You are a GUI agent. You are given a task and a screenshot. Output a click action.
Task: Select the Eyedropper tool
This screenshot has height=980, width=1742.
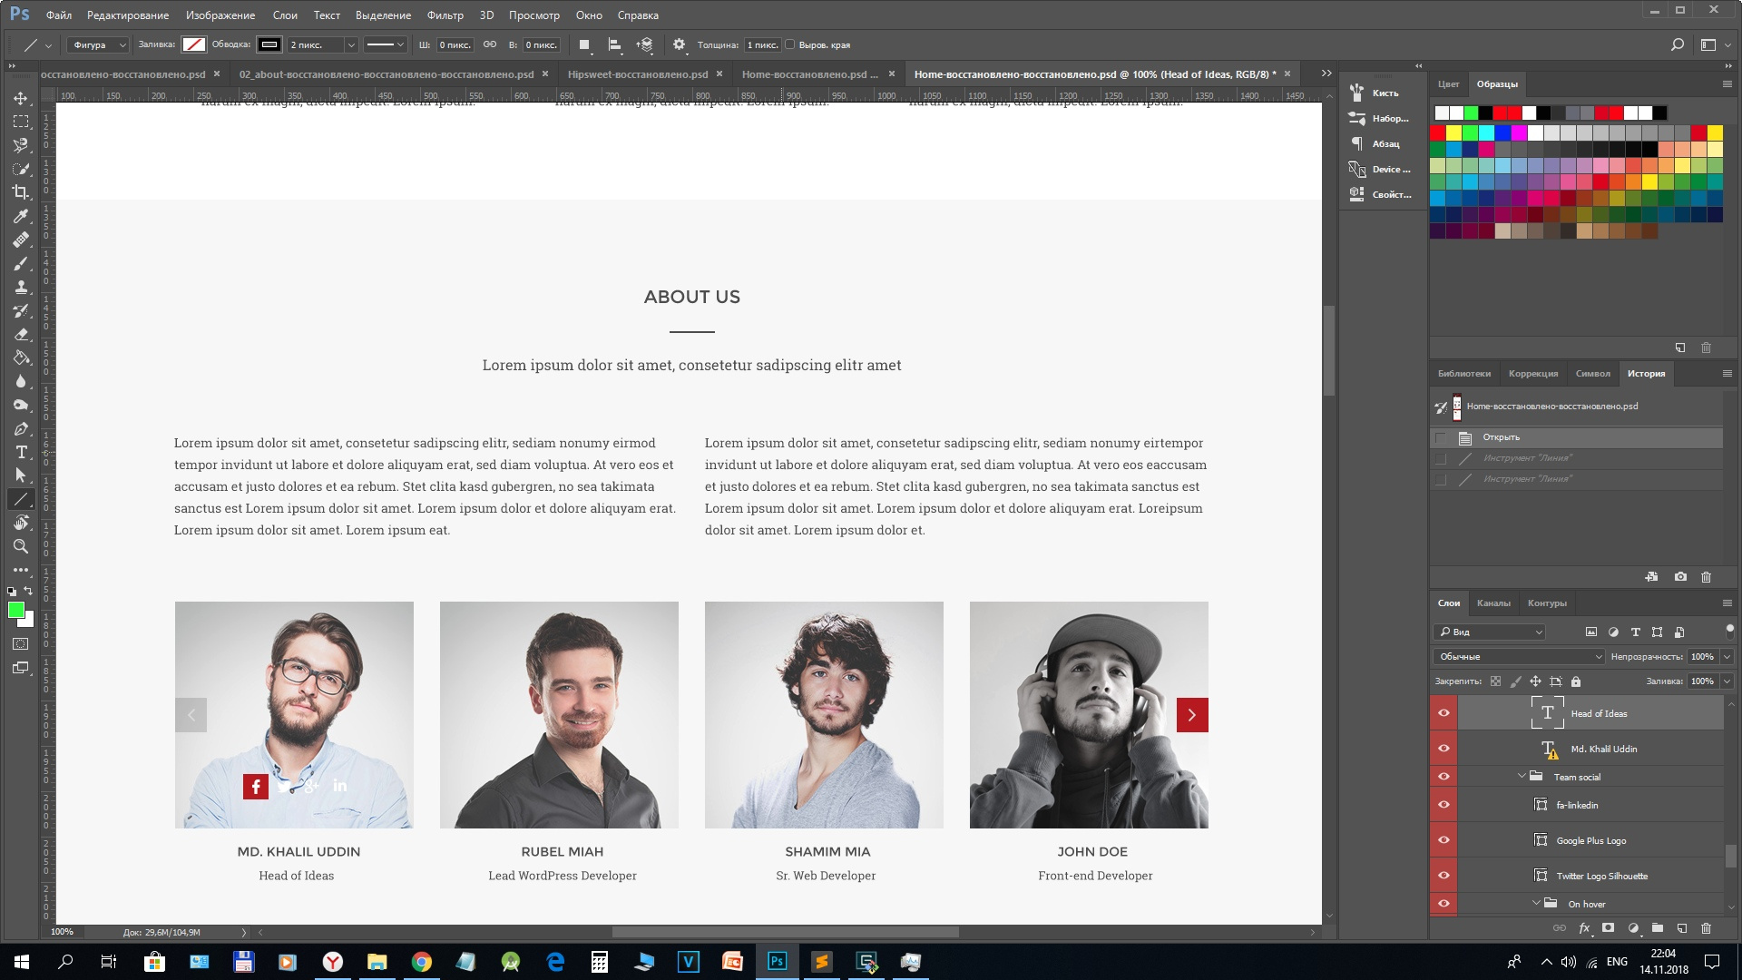point(20,216)
